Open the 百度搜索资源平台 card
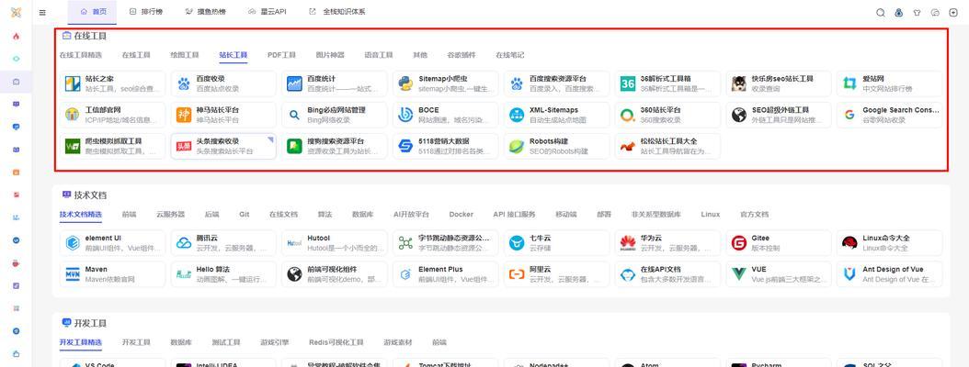The height and width of the screenshot is (367, 969). point(557,83)
